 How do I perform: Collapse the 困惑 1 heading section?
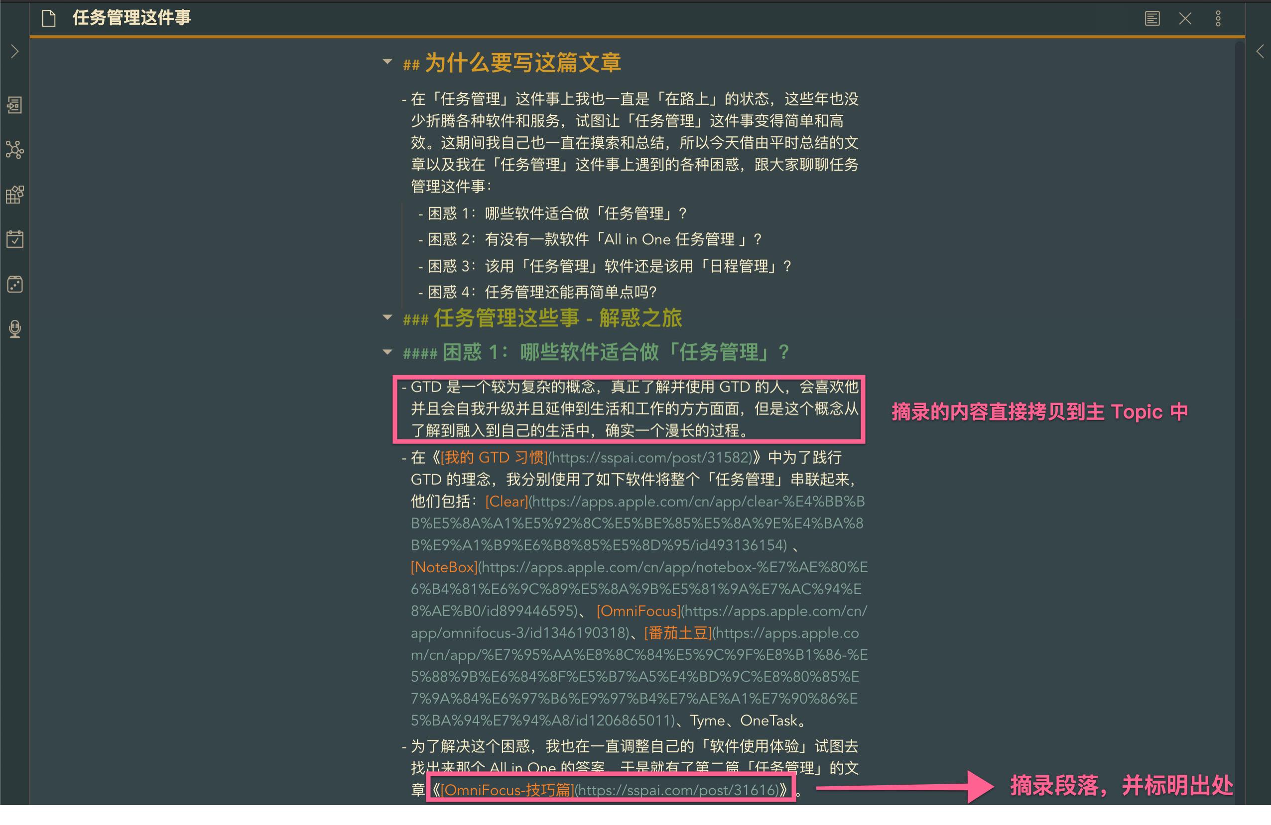point(387,352)
